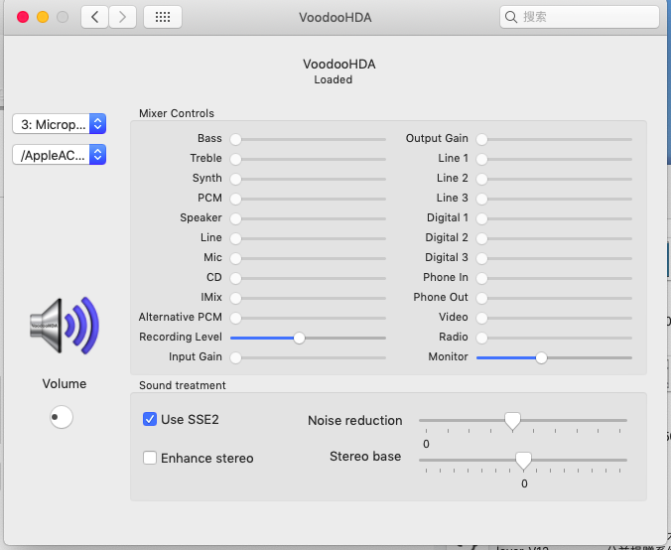Click the Video slider handle
Viewport: 671px width, 550px height.
(x=481, y=318)
